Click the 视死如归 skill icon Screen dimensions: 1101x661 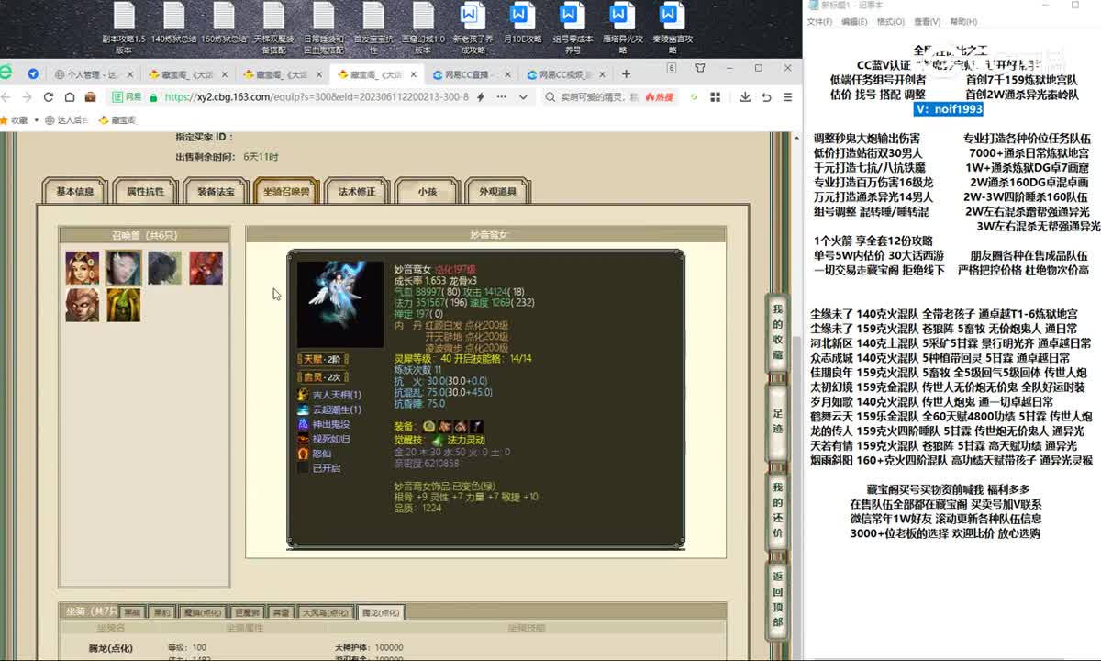(304, 438)
